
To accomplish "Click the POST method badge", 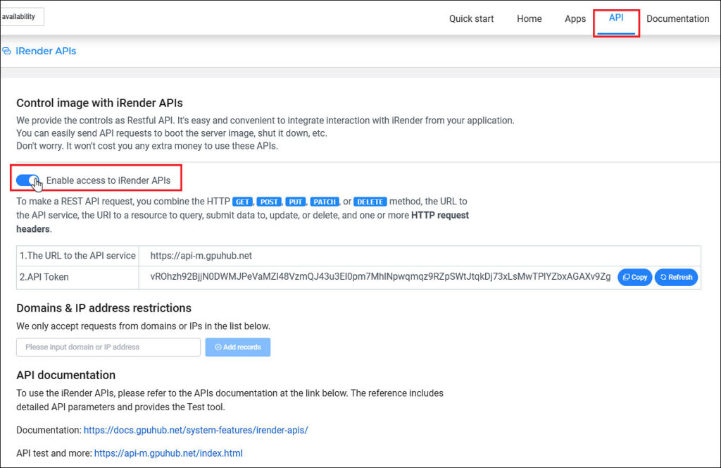I will click(x=269, y=202).
